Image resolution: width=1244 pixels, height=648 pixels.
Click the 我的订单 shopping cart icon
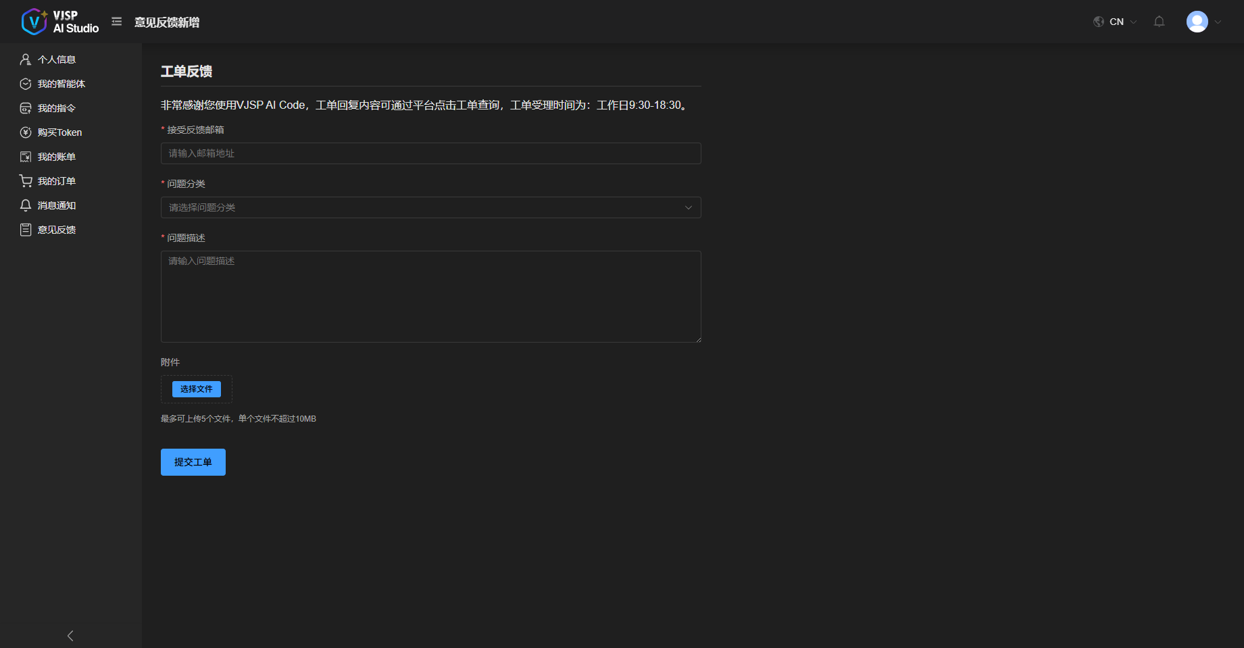26,181
